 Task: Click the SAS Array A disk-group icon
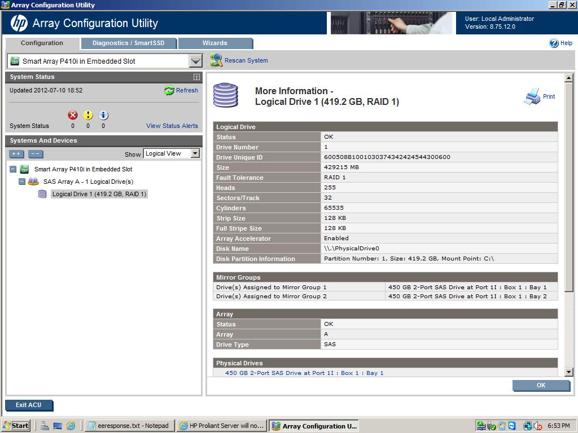[33, 182]
